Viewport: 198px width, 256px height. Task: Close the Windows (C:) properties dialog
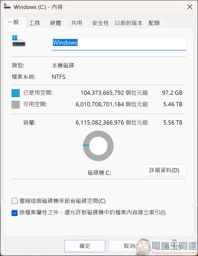[x=190, y=7]
